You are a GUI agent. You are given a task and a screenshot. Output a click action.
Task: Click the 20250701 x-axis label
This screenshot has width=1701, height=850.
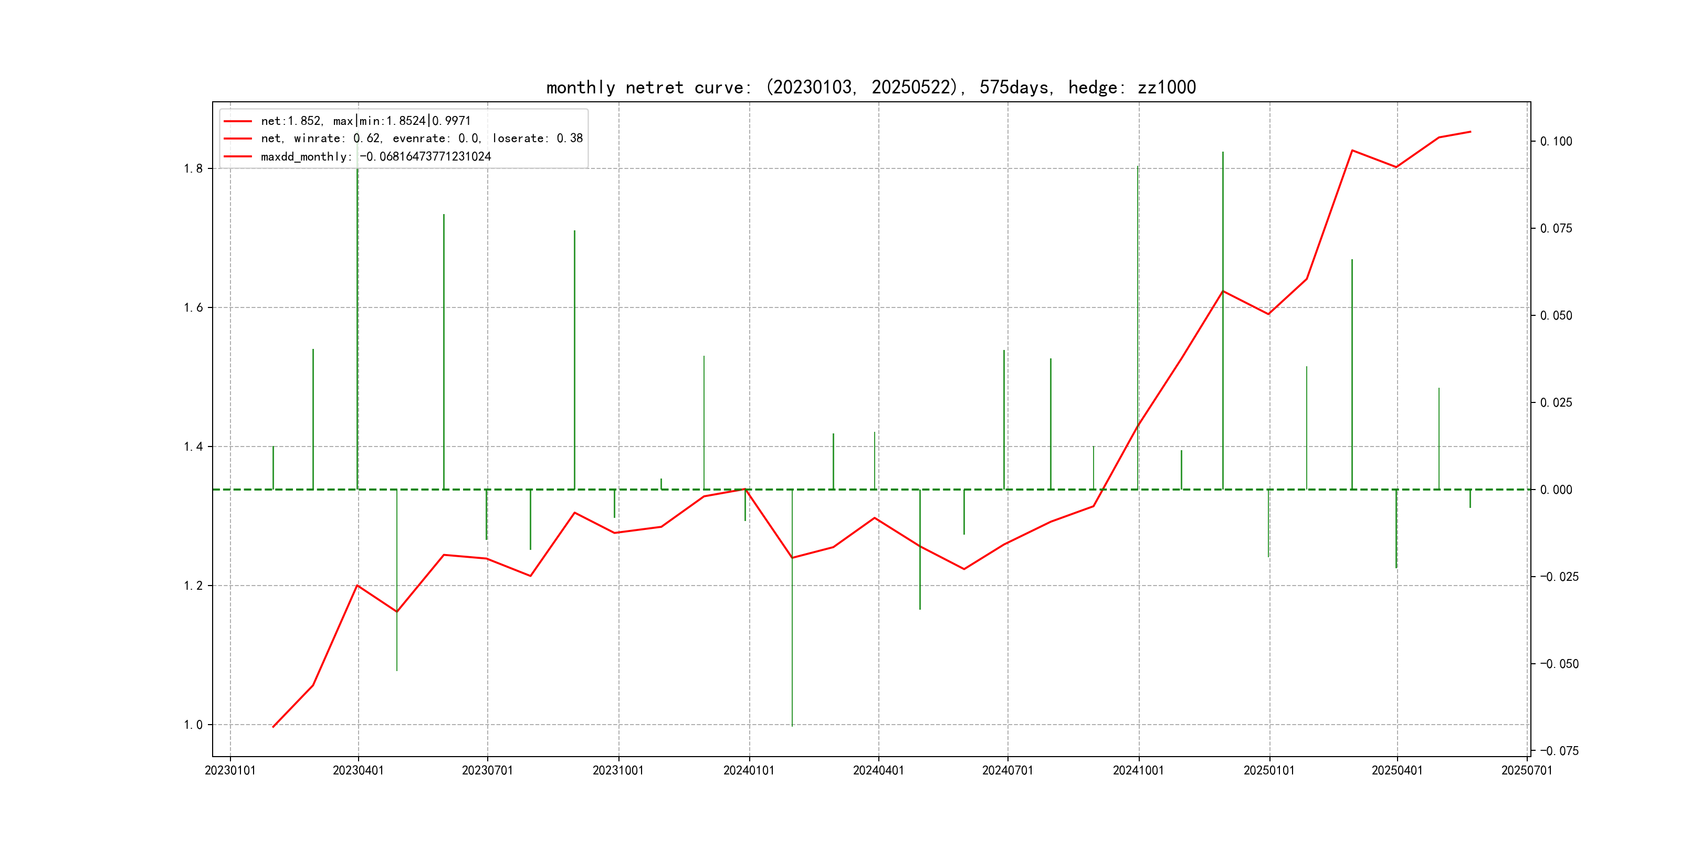[x=1527, y=770]
